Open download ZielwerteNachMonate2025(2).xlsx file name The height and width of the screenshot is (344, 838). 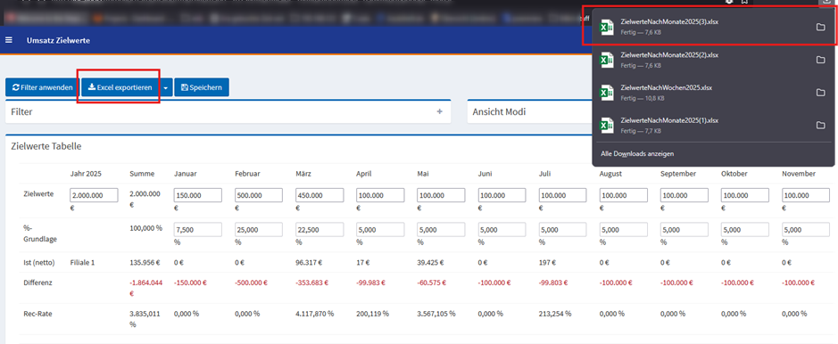pos(669,55)
